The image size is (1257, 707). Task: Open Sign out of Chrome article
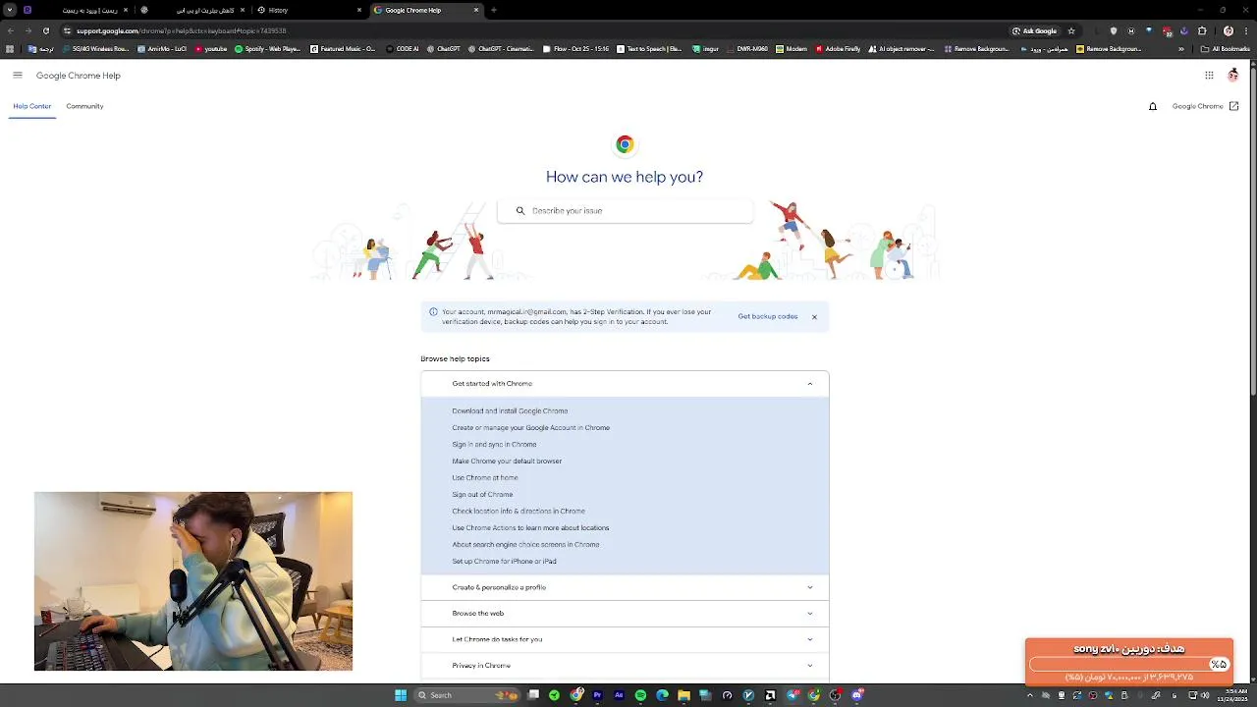pyautogui.click(x=482, y=495)
